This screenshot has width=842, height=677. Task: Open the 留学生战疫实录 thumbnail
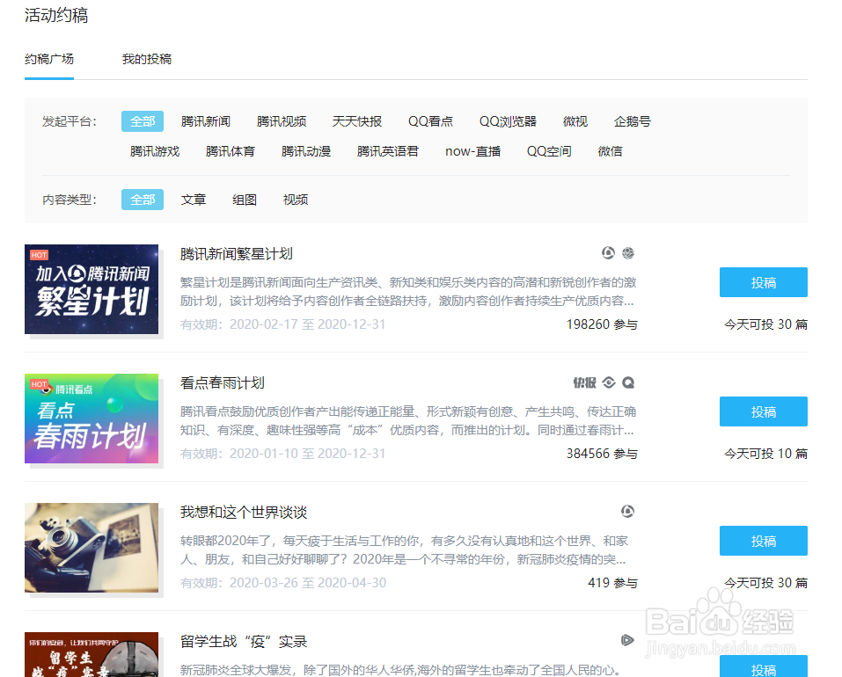(92, 654)
